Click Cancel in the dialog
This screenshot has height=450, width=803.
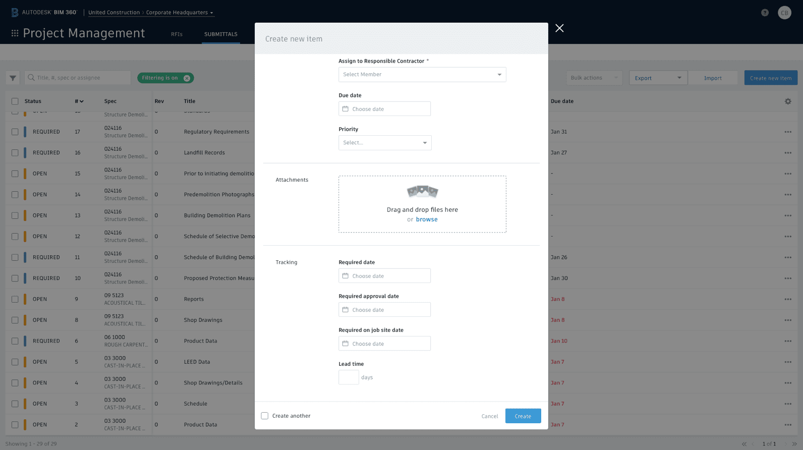(490, 416)
